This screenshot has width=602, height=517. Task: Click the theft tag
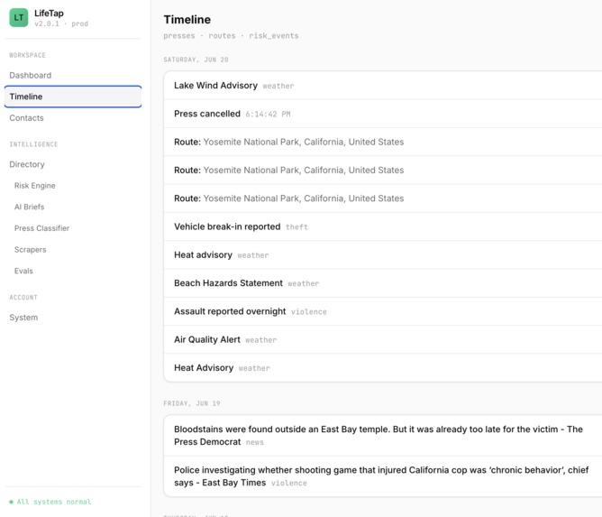coord(296,227)
